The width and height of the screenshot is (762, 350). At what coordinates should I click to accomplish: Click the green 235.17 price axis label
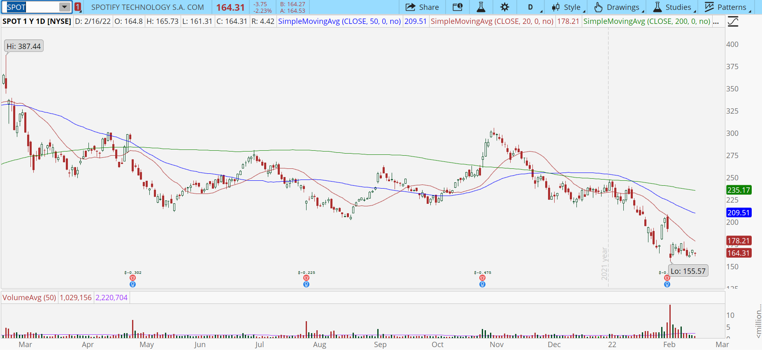click(x=739, y=190)
